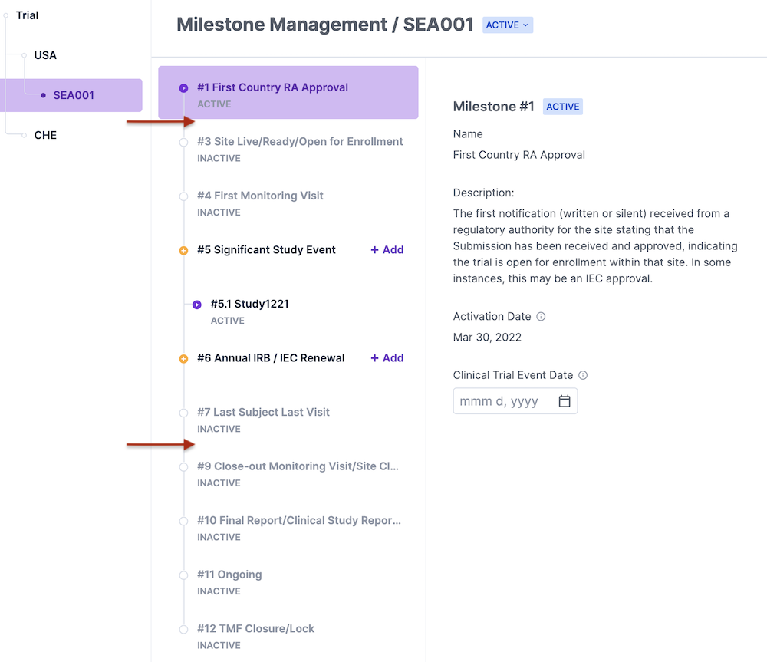The height and width of the screenshot is (662, 767).
Task: Select milestone #5 Significant Study Event
Action: coord(266,250)
